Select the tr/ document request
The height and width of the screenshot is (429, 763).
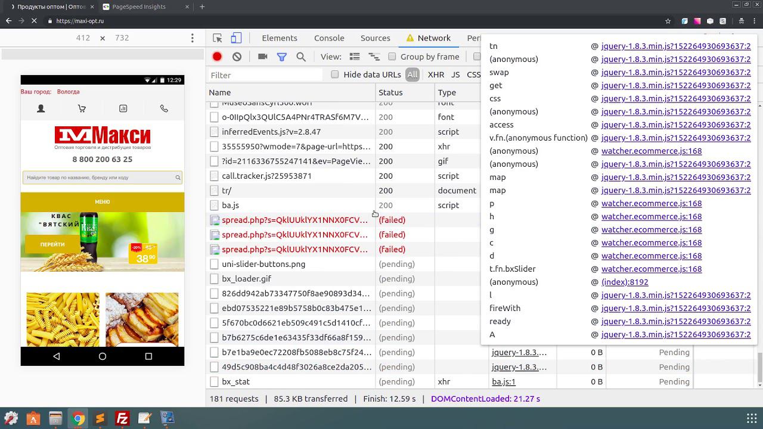(343, 191)
